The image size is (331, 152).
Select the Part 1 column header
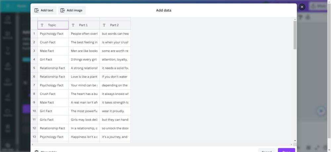click(84, 25)
